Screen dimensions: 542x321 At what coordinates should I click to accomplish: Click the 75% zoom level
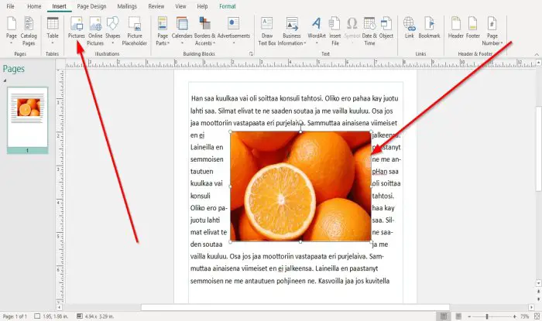(525, 316)
